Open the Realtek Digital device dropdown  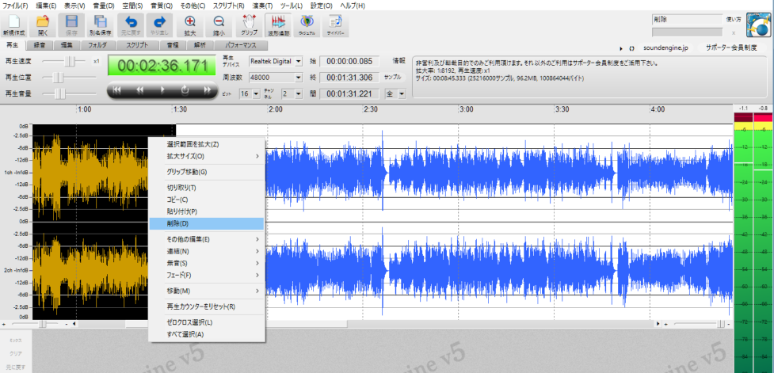click(298, 62)
